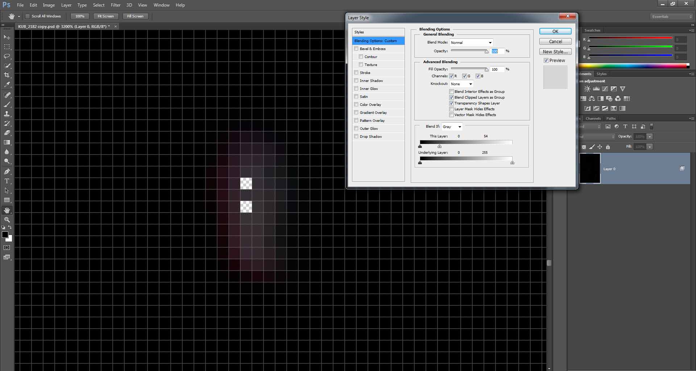Select the Crop tool

(7, 75)
